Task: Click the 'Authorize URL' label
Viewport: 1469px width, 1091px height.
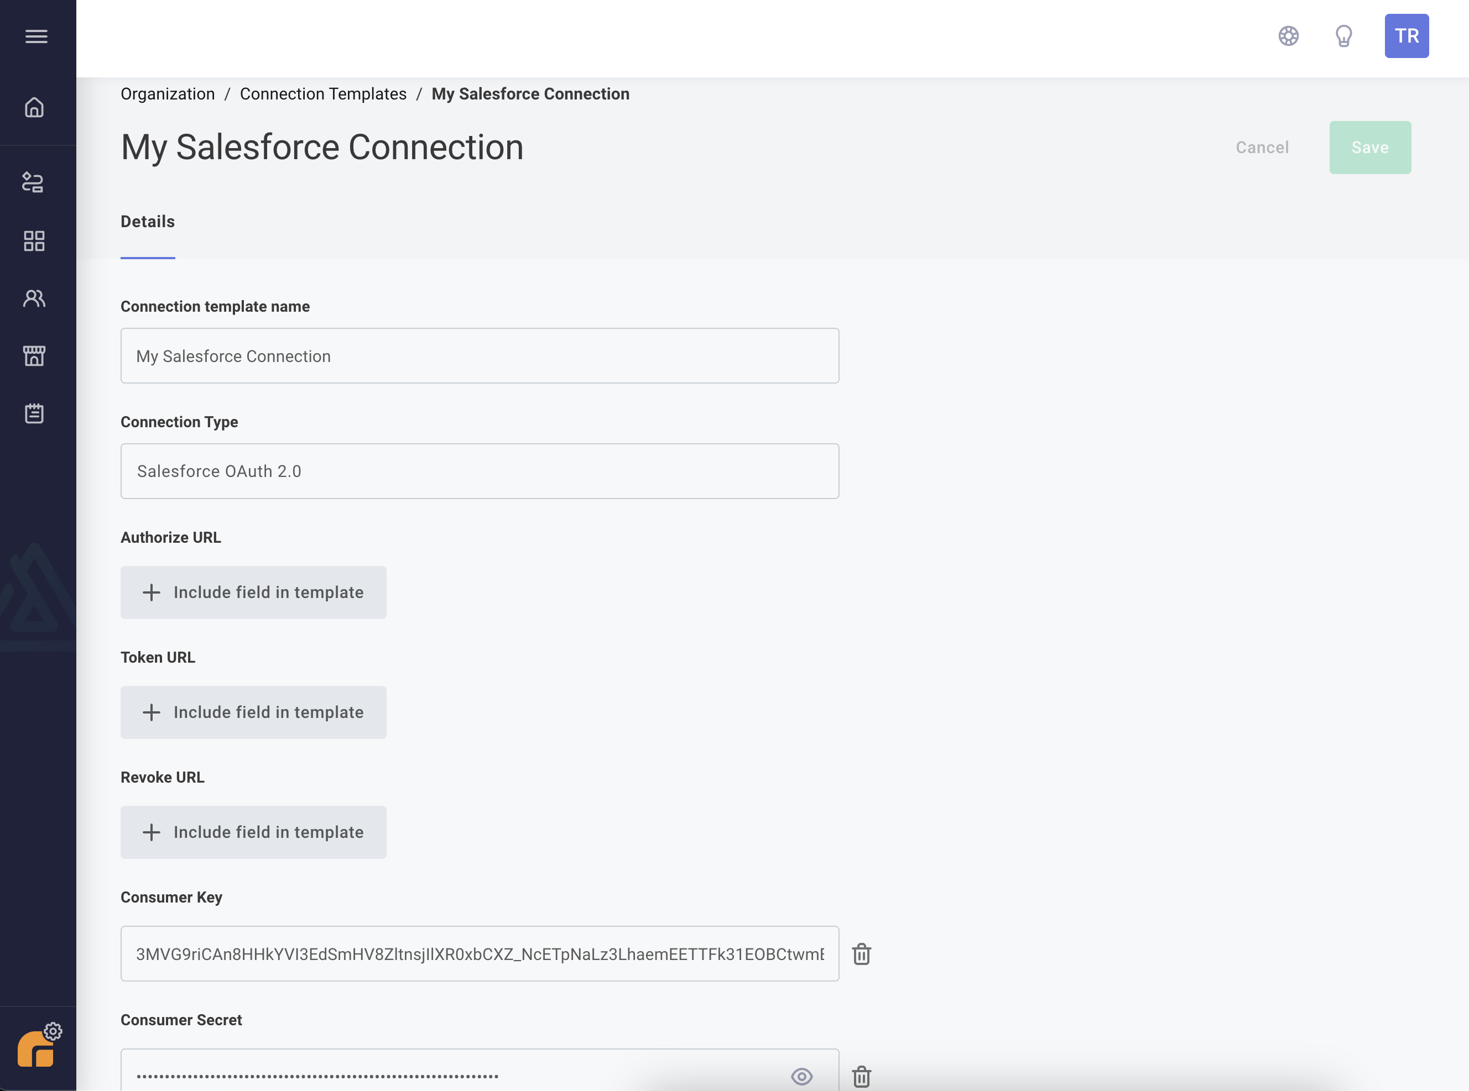Action: click(170, 537)
